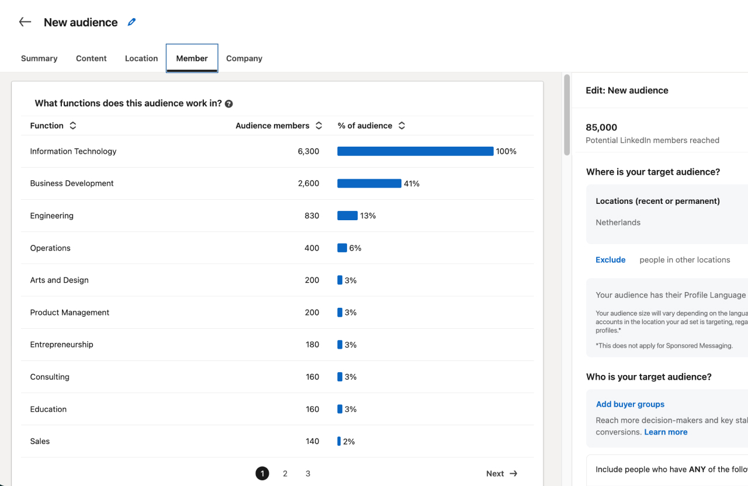Click the Business Development row label

(x=72, y=183)
